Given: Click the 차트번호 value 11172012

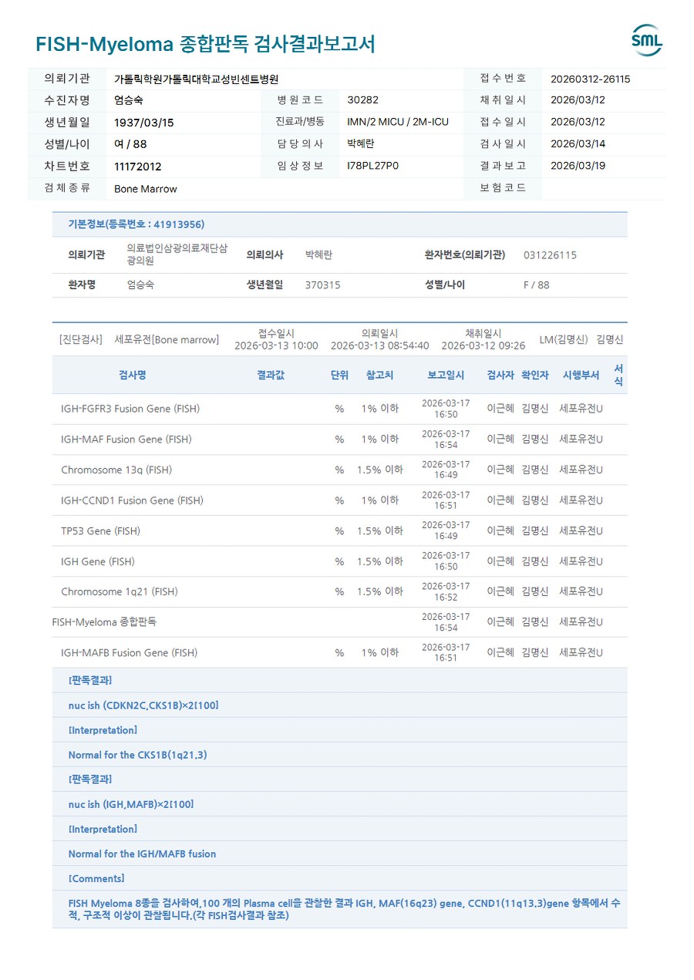Looking at the screenshot, I should click(138, 167).
